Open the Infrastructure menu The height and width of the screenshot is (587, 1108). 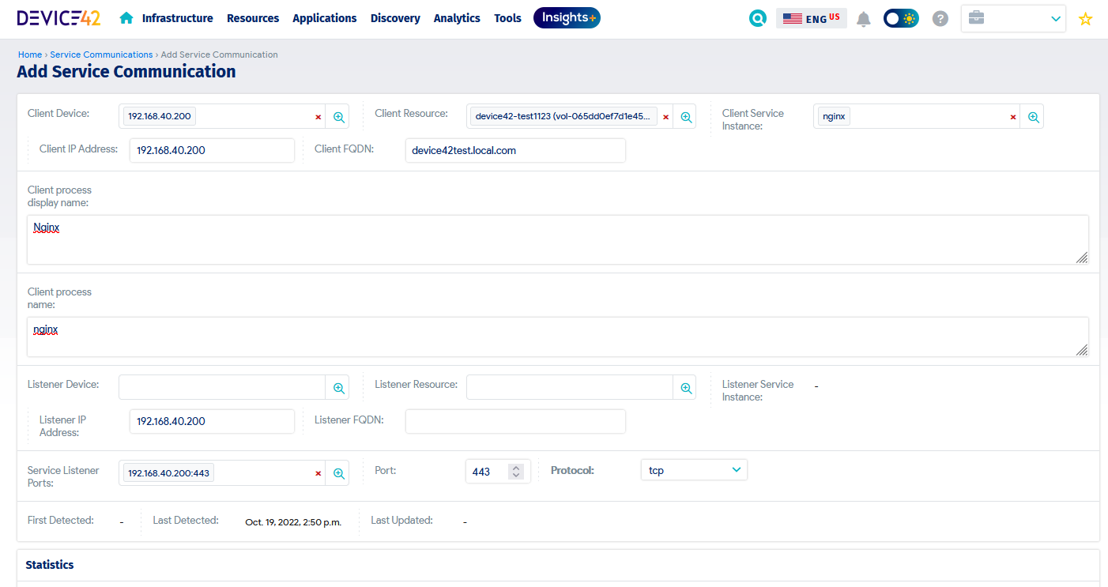[x=177, y=18]
